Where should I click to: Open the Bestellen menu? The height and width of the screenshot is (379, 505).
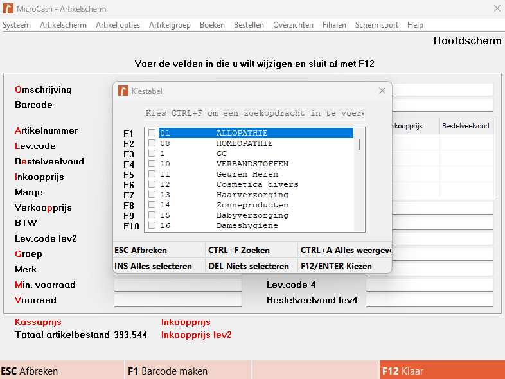(249, 25)
